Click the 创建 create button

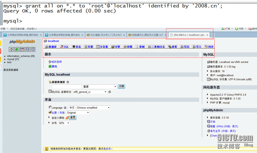pyautogui.click(x=122, y=86)
